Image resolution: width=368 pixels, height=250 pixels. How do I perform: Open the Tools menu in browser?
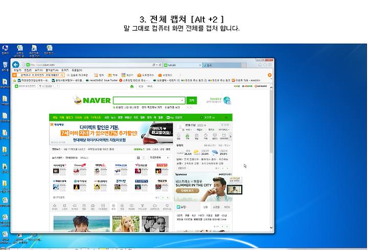point(65,70)
